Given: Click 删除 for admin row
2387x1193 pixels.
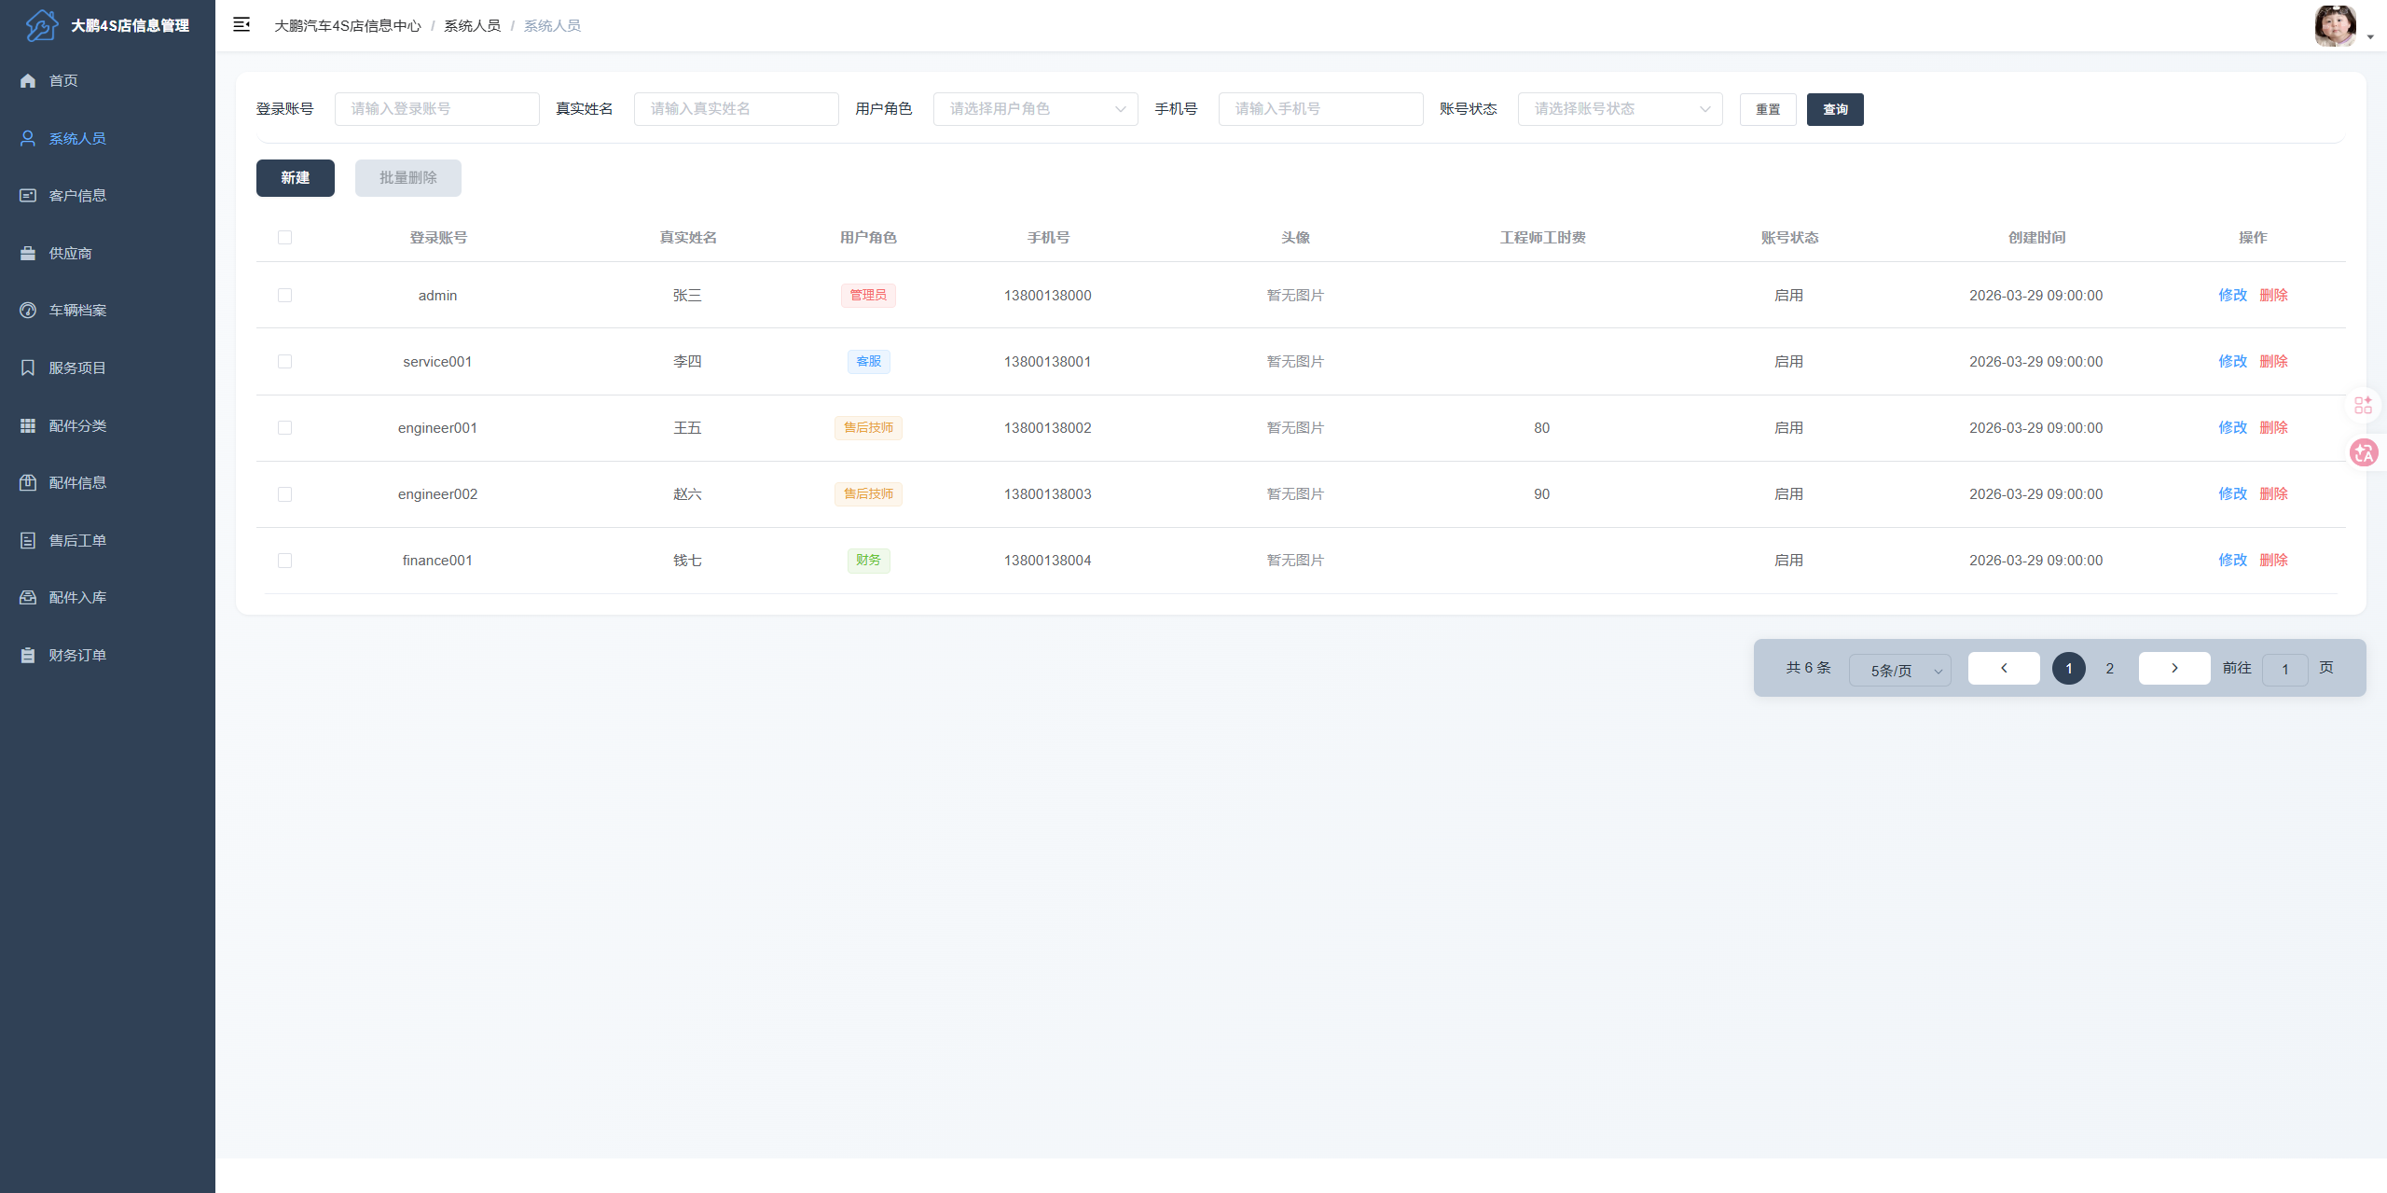Looking at the screenshot, I should pos(2273,295).
